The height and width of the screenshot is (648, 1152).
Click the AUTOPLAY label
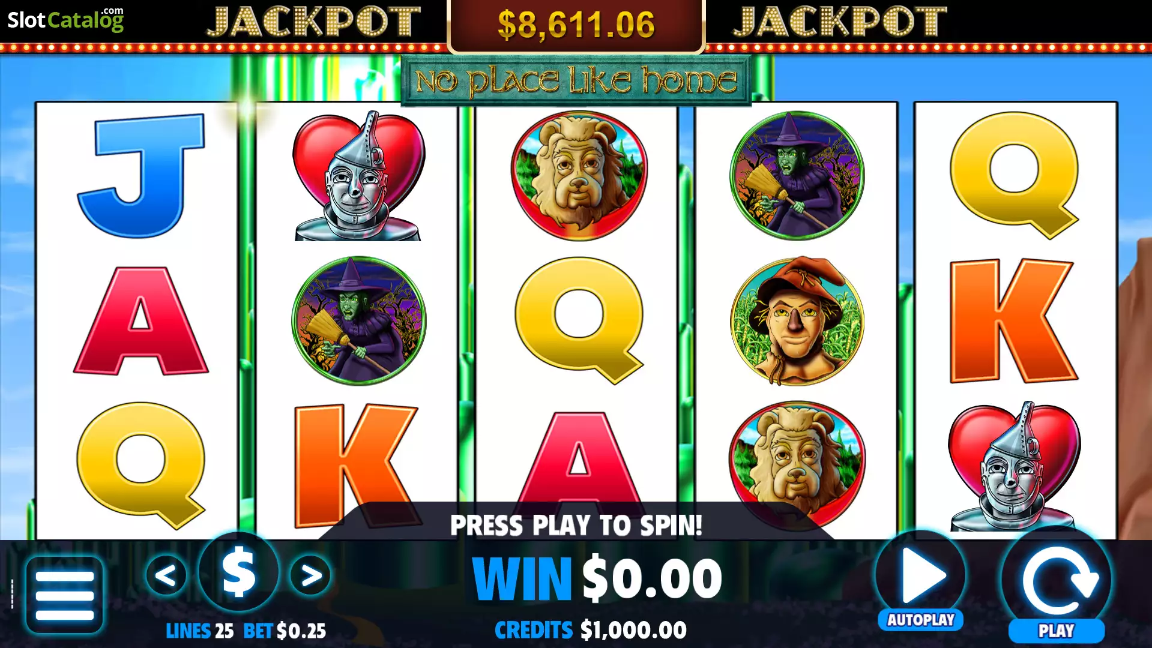[921, 620]
